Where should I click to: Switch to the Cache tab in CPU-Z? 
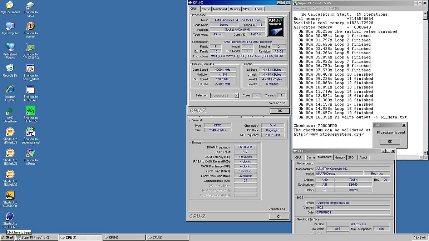click(x=206, y=9)
